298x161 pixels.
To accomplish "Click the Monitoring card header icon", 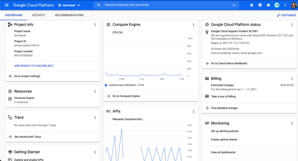I will (207, 123).
